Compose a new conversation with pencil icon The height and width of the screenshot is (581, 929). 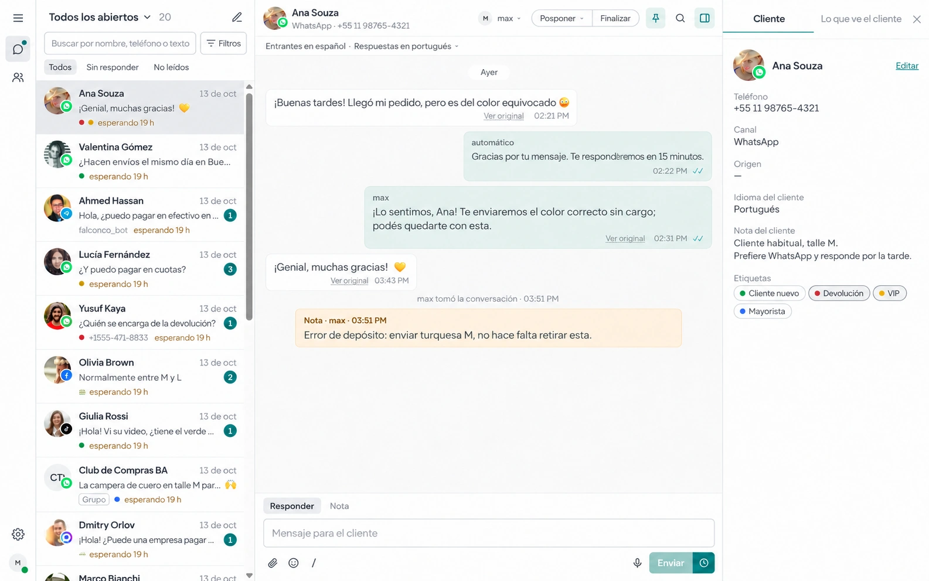click(x=237, y=17)
